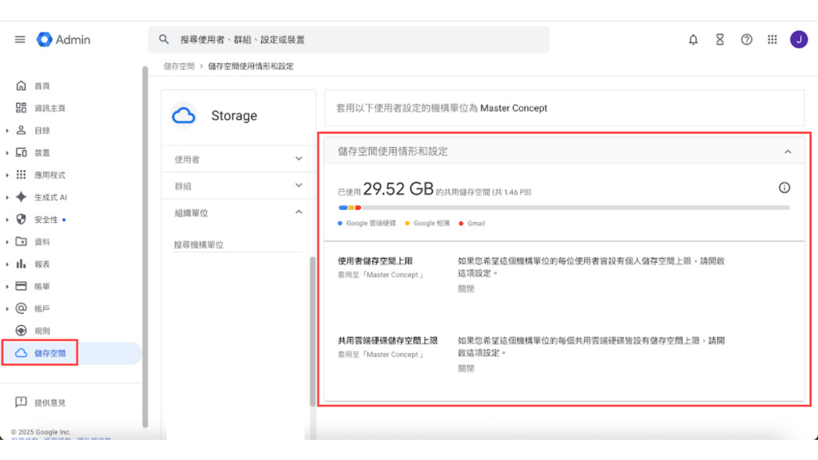Click the search bar 搜尋使用者、群組、設定或裝置
Screen dimensions: 818x460
[348, 40]
